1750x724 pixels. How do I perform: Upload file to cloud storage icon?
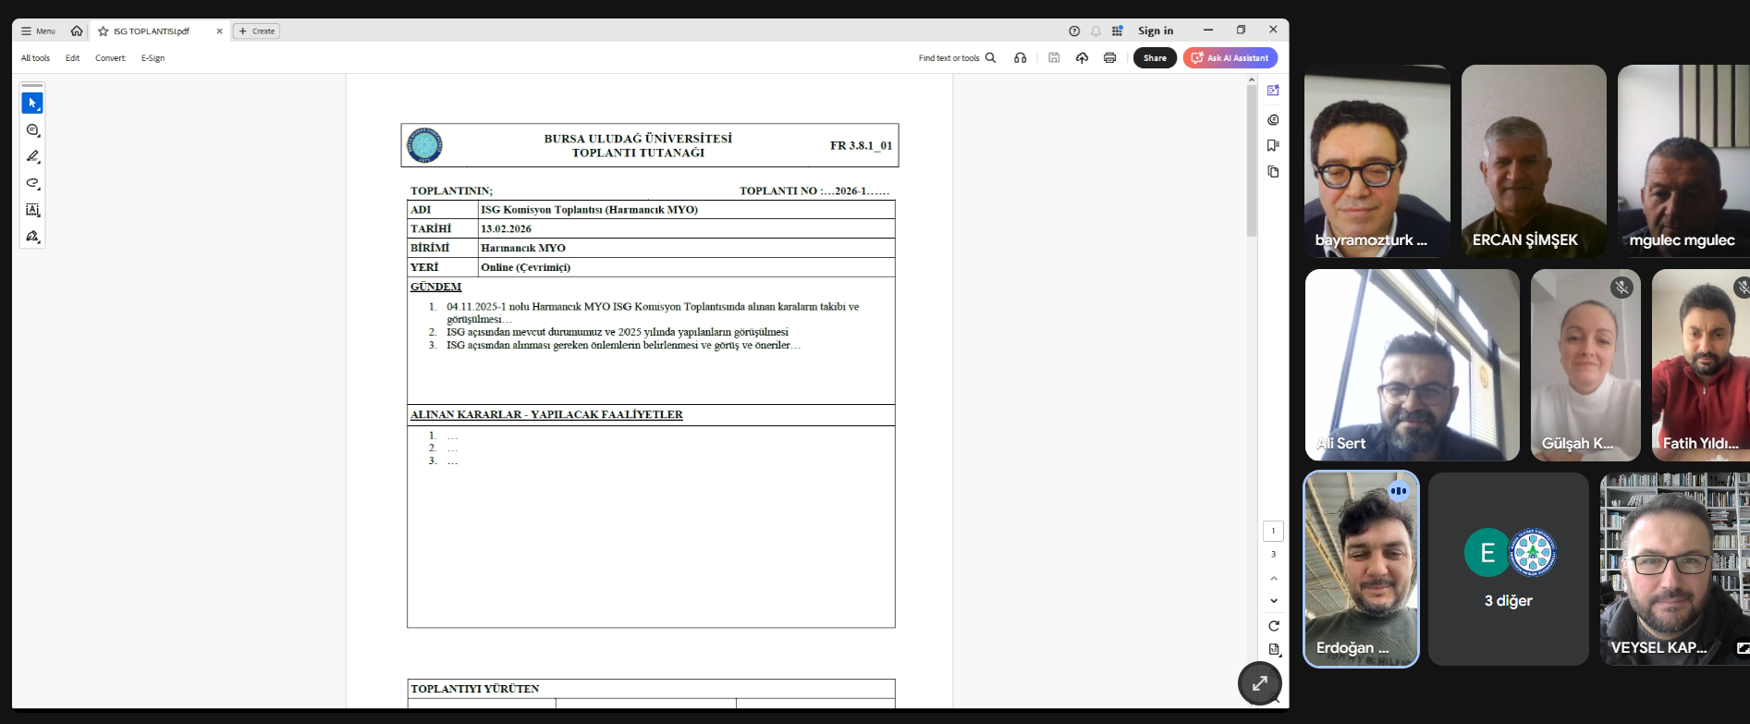click(1082, 57)
